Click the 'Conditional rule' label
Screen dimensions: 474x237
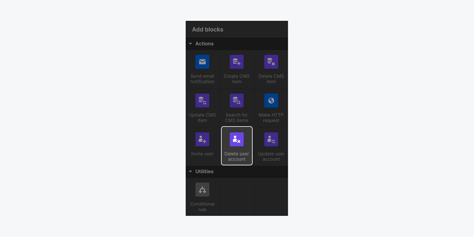(202, 207)
